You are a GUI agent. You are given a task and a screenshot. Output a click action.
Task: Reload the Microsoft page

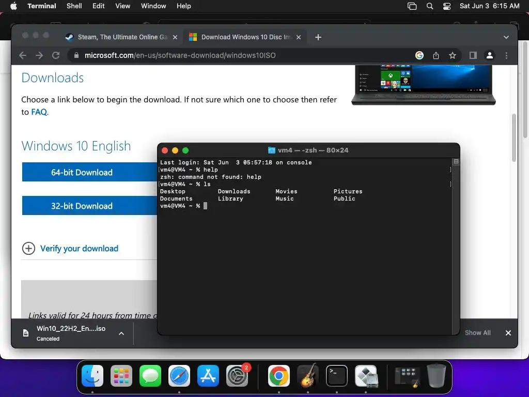[56, 55]
